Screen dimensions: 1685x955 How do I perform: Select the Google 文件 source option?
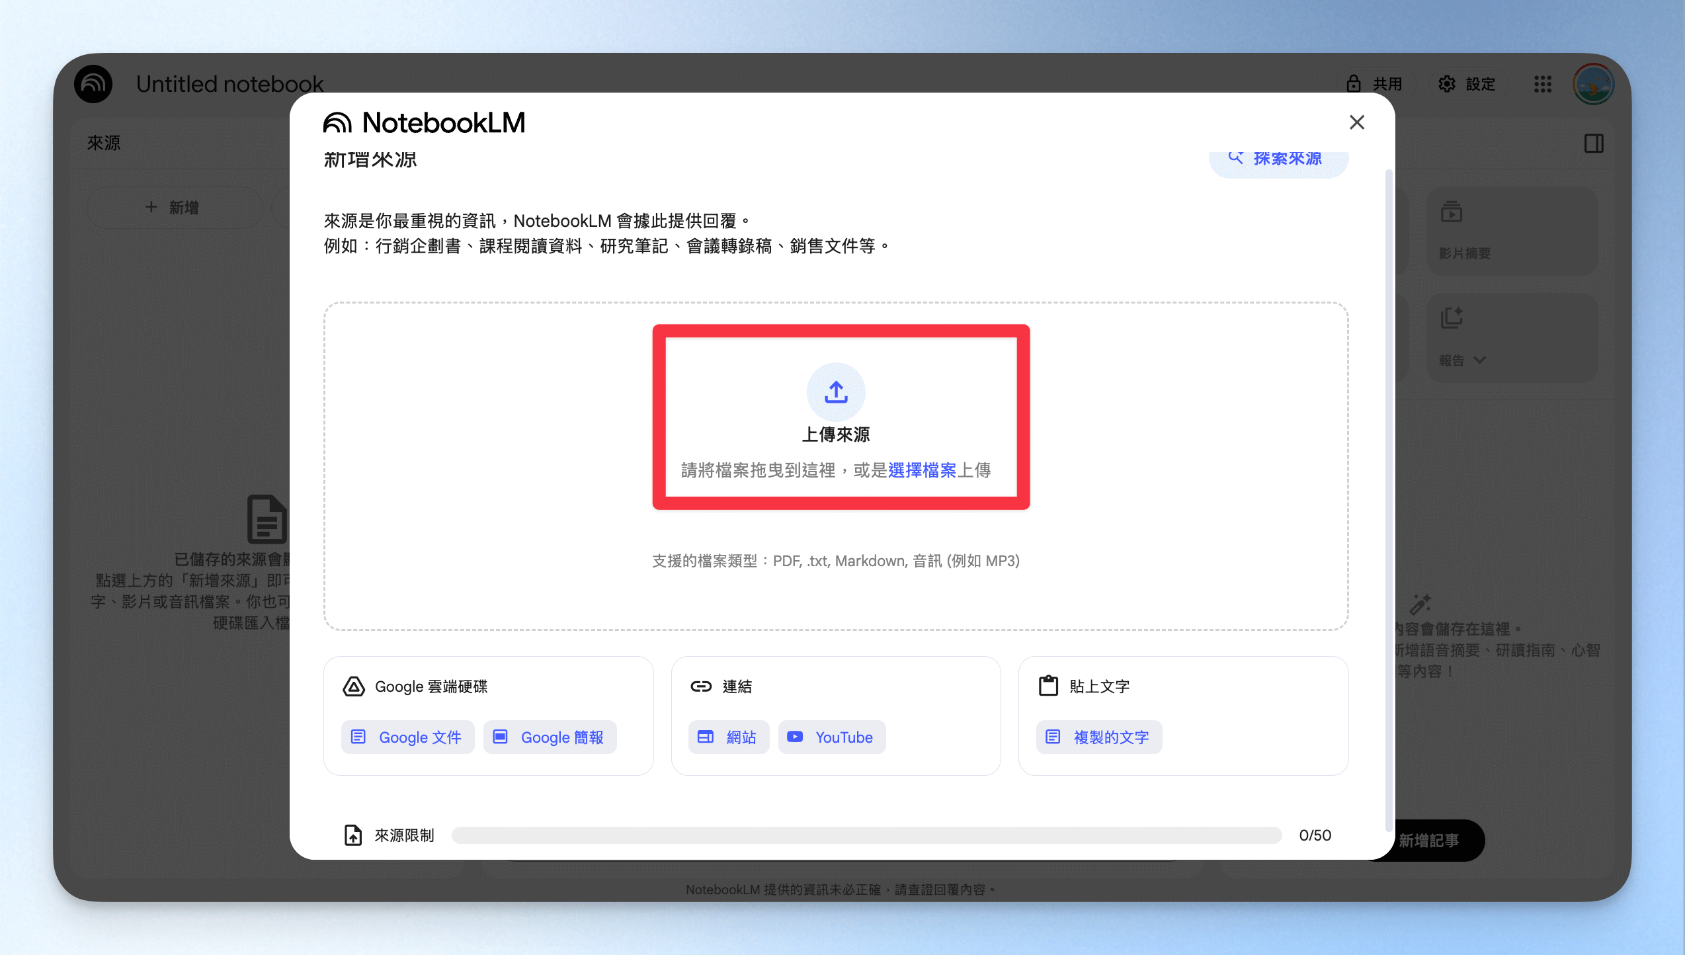[407, 737]
